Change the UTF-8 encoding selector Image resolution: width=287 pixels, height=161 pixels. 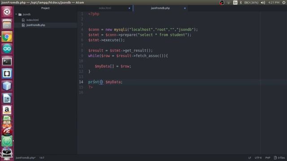[258, 158]
